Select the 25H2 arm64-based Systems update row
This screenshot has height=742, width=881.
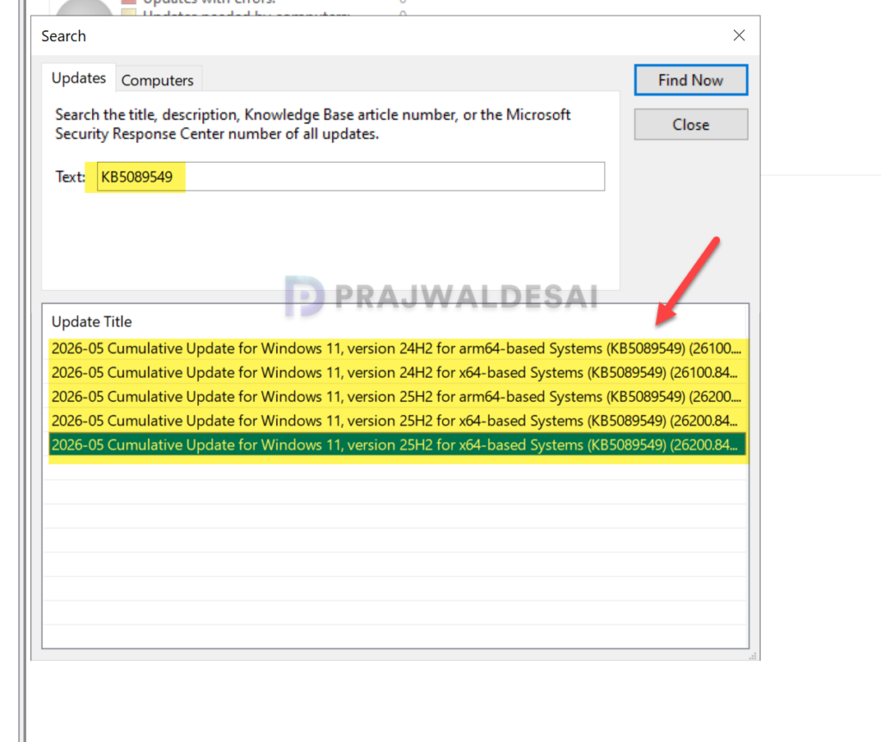[x=396, y=397]
